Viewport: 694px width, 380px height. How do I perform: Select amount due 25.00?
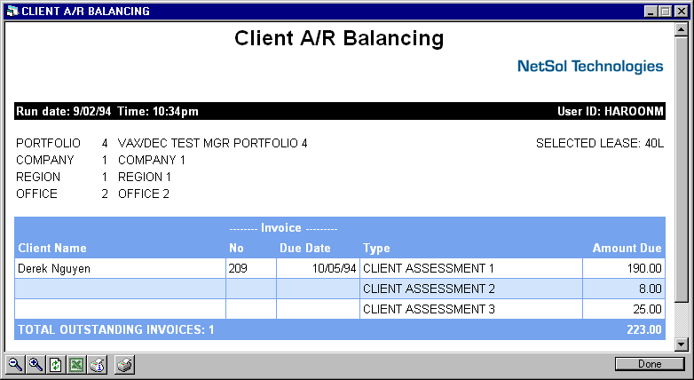click(x=648, y=309)
